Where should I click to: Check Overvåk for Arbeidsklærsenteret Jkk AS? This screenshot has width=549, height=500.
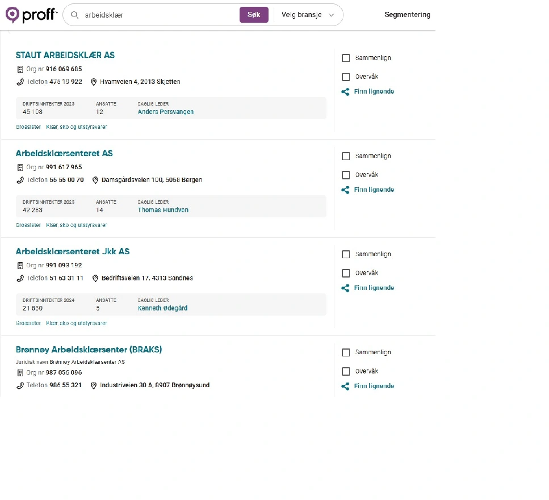tap(346, 273)
